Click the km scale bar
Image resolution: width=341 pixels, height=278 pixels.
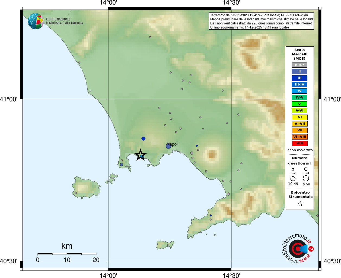pyautogui.click(x=67, y=254)
